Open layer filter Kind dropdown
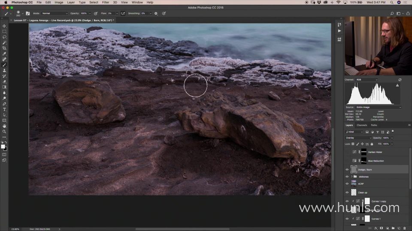The width and height of the screenshot is (412, 231). (354, 132)
